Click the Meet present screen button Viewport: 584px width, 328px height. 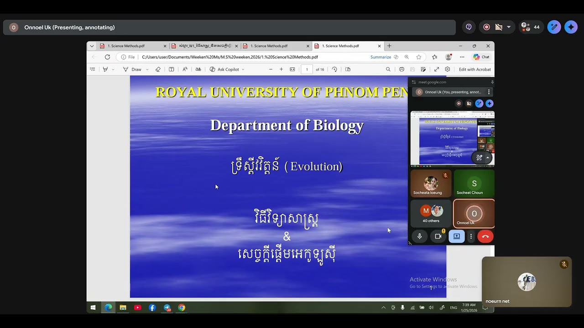[x=457, y=236]
